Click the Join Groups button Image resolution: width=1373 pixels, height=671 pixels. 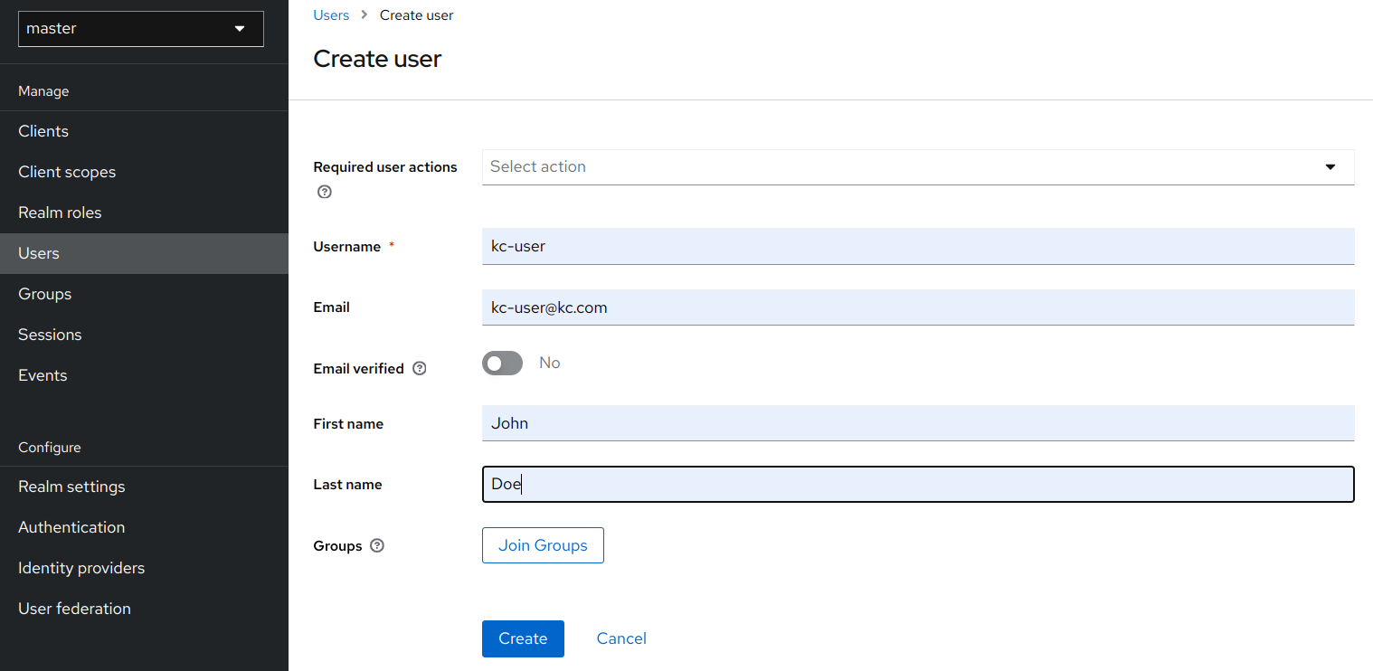[x=543, y=545]
